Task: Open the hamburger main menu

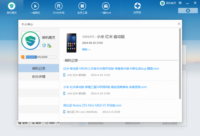Action: click(x=180, y=3)
